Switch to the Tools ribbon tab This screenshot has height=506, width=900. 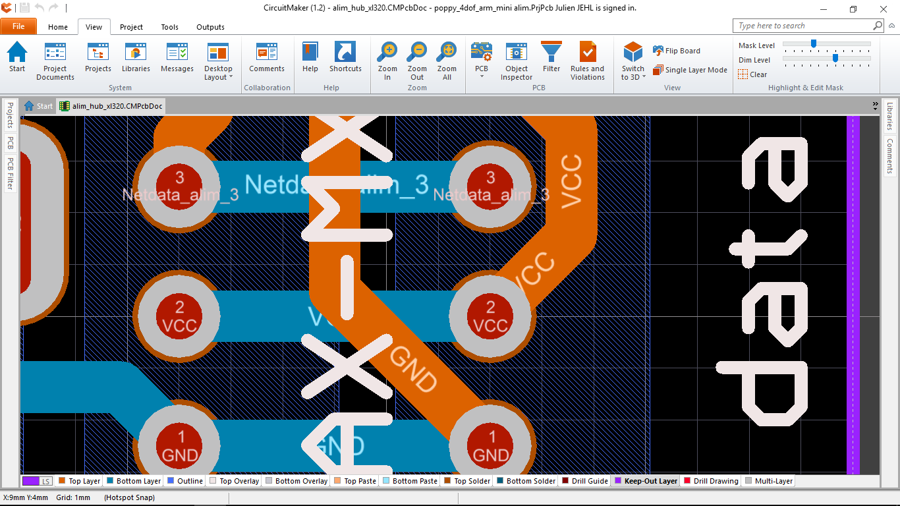click(169, 27)
